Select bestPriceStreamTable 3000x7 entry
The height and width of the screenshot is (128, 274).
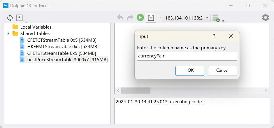pyautogui.click(x=67, y=60)
